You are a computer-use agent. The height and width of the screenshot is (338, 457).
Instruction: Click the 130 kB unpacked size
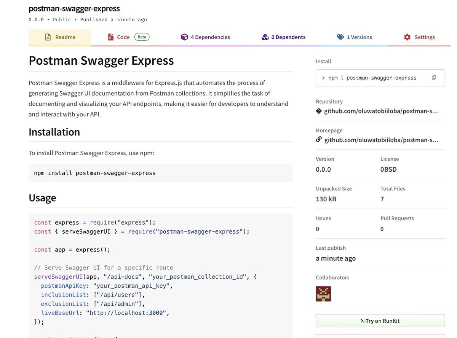pyautogui.click(x=326, y=199)
